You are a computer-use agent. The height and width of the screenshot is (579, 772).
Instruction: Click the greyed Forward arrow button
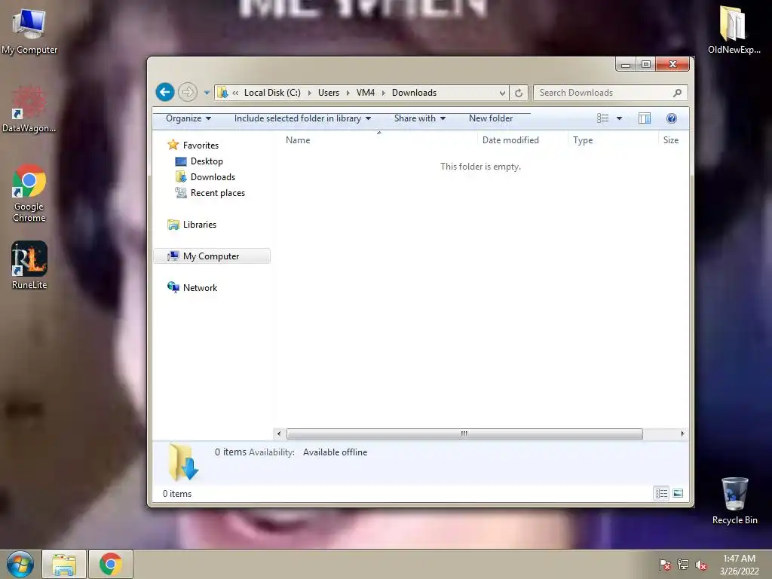(x=188, y=92)
